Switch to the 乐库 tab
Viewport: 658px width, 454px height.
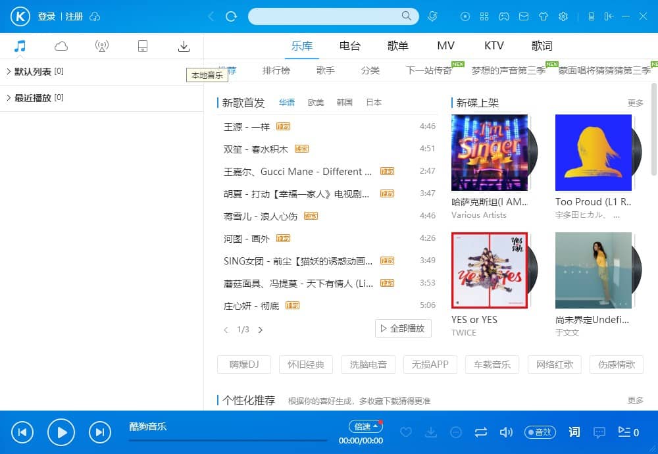pyautogui.click(x=302, y=46)
